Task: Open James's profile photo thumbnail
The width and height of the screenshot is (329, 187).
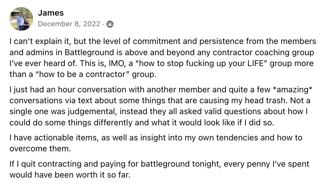Action: pos(22,19)
